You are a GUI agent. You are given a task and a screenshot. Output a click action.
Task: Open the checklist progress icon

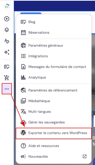pos(7,7)
